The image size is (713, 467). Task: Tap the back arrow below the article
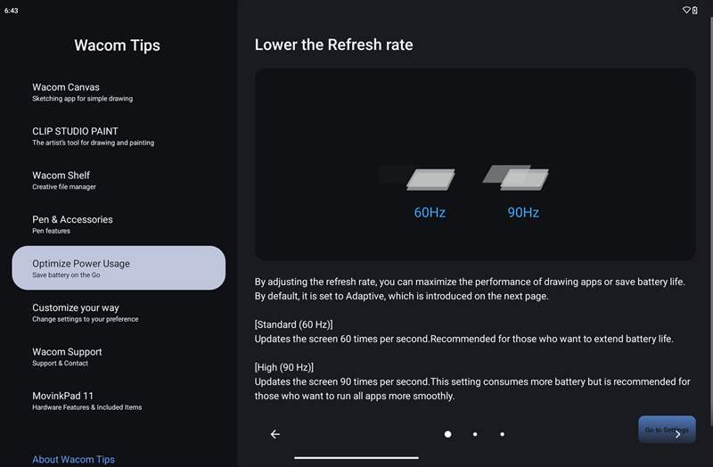coord(275,434)
